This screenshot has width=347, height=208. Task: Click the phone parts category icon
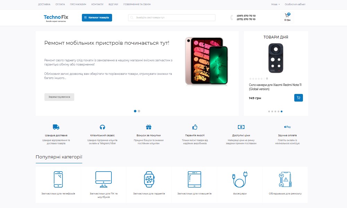pyautogui.click(x=58, y=179)
